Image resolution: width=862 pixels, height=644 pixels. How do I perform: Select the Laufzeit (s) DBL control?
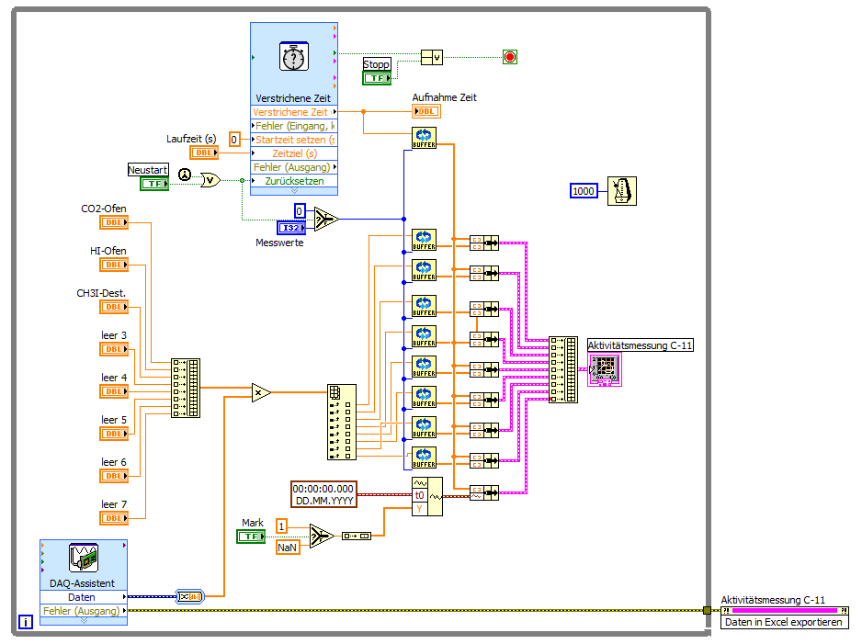tap(204, 153)
